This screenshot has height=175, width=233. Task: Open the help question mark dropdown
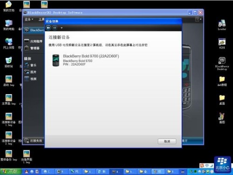198,19
